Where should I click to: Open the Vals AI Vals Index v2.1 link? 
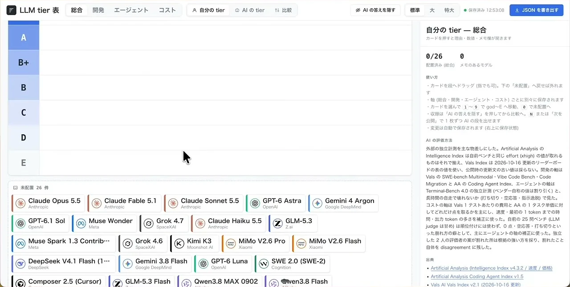click(x=476, y=285)
